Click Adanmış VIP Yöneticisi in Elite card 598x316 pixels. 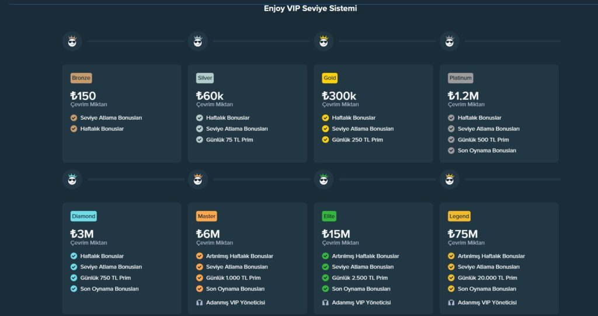pos(361,303)
